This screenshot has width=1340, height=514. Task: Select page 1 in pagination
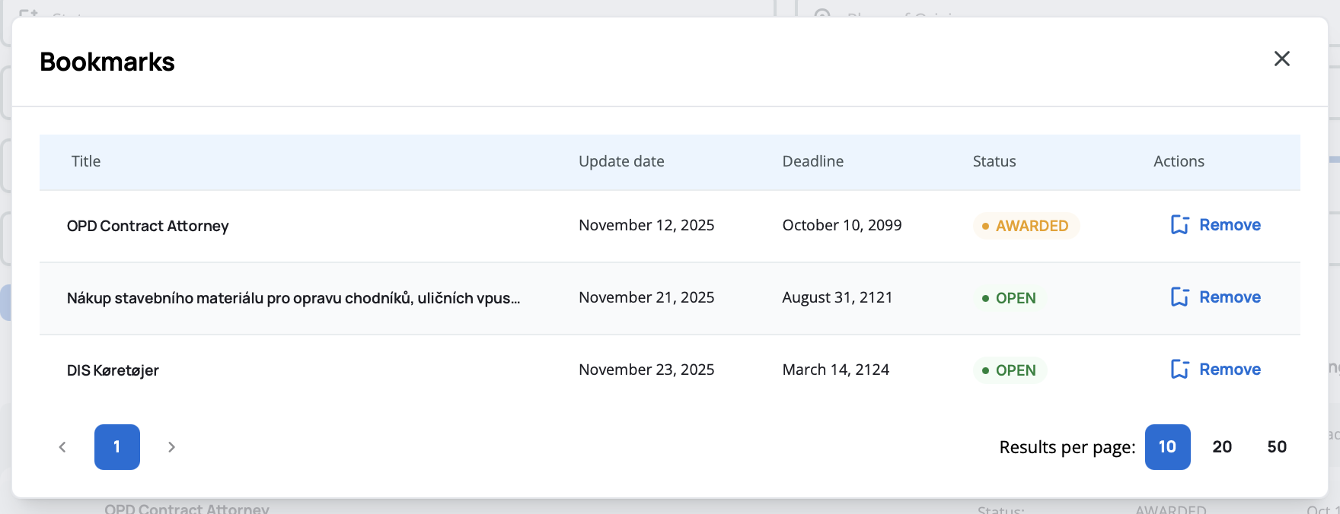pos(117,447)
